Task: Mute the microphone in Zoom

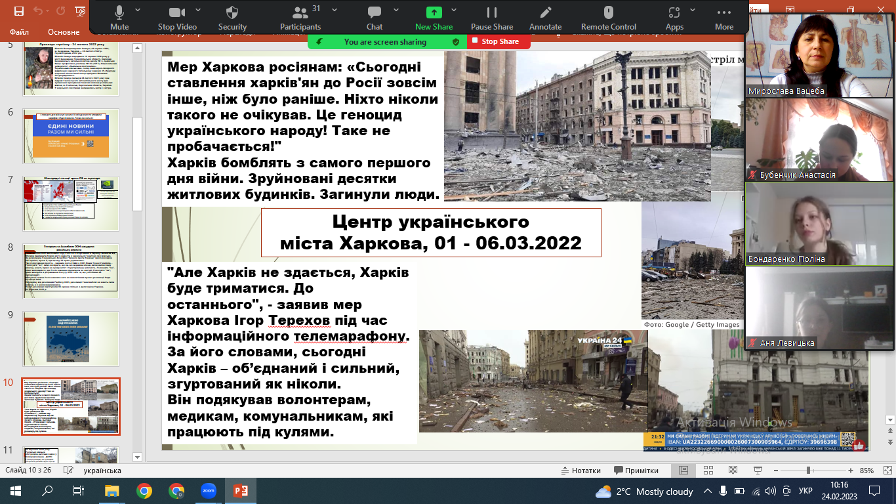Action: (x=119, y=12)
